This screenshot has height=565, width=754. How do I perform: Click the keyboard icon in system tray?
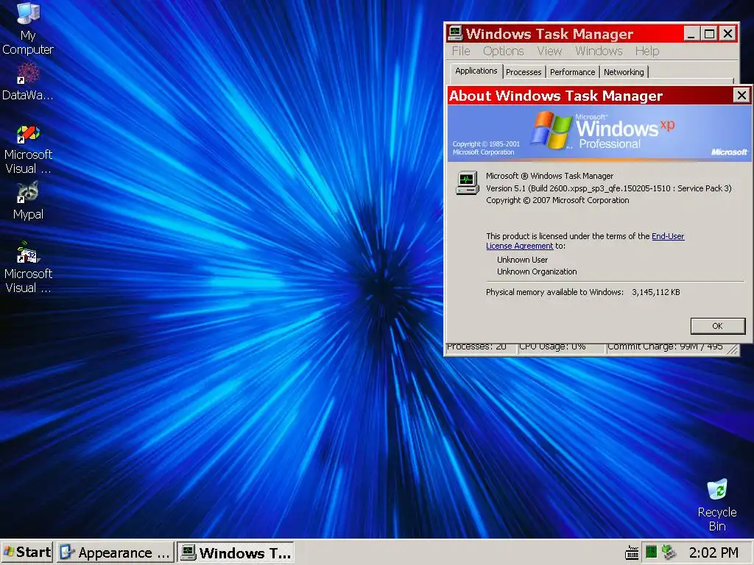pos(632,553)
